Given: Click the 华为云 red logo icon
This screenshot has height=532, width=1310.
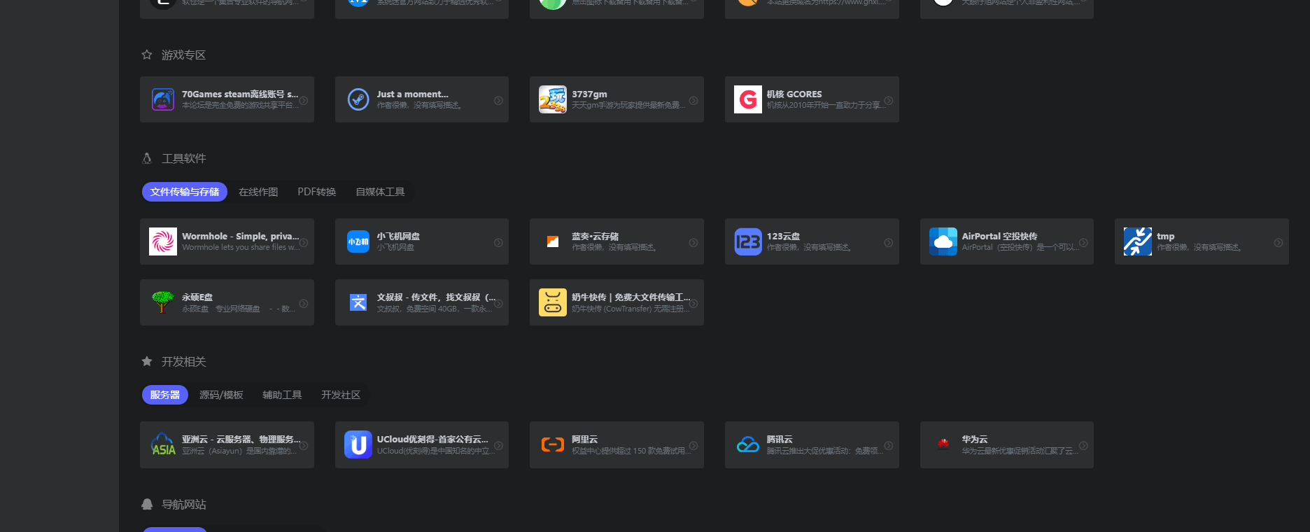Looking at the screenshot, I should coord(943,443).
